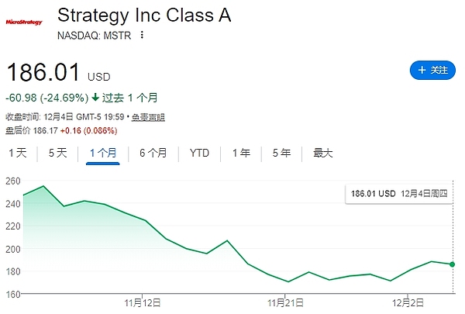Click the Strategy Inc Class A title
Image resolution: width=465 pixels, height=314 pixels.
[x=143, y=16]
